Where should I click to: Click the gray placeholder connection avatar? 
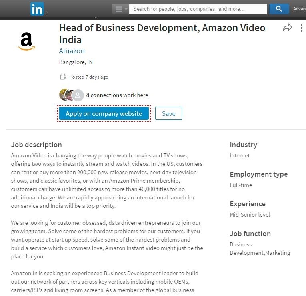pos(78,95)
